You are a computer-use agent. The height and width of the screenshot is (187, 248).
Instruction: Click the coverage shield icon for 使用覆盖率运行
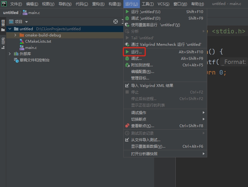127,25
